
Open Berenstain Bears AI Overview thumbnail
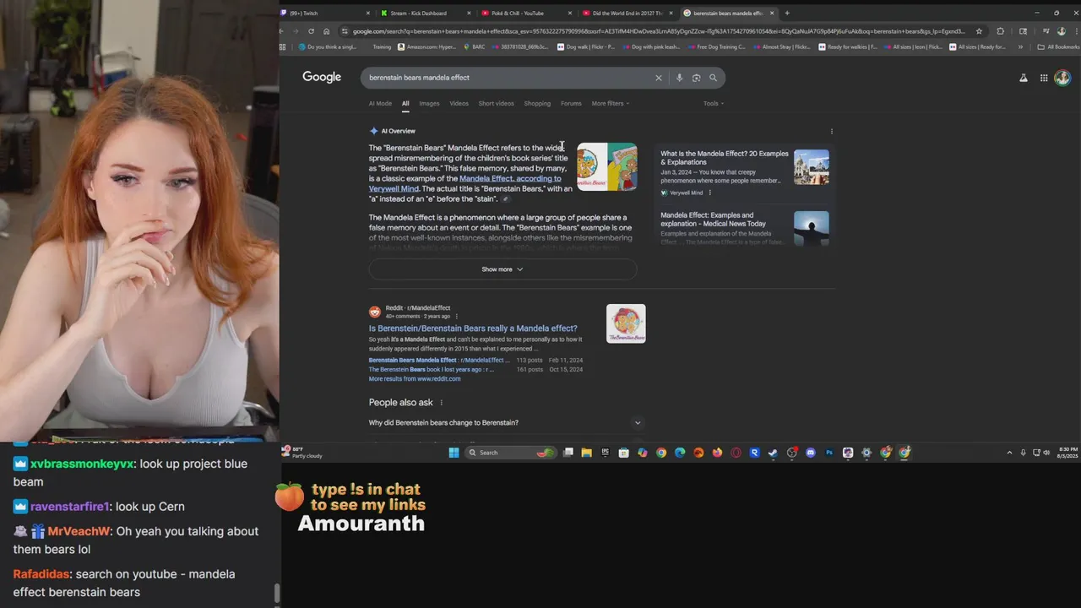pyautogui.click(x=607, y=167)
